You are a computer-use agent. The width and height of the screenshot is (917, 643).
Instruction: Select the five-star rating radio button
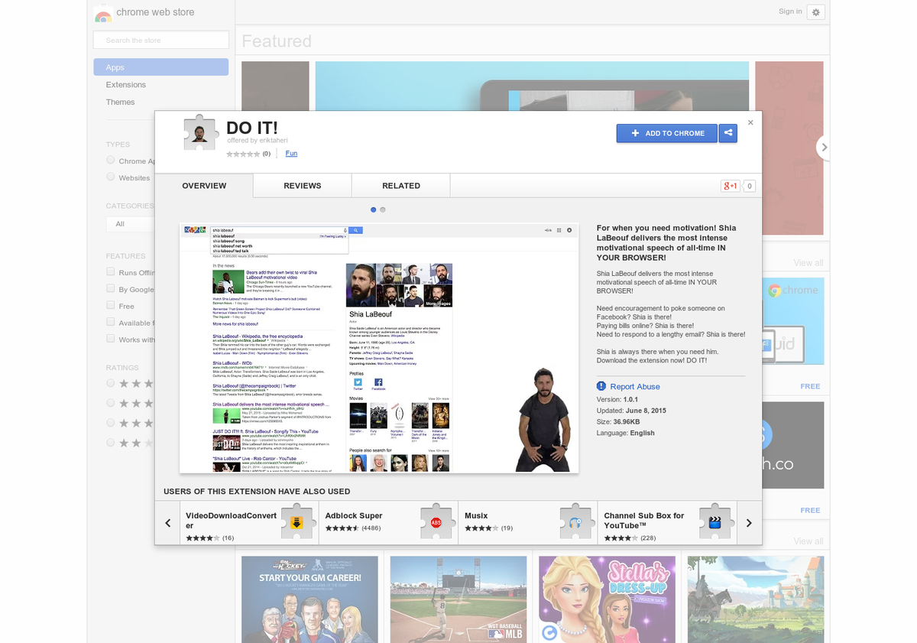pos(111,383)
